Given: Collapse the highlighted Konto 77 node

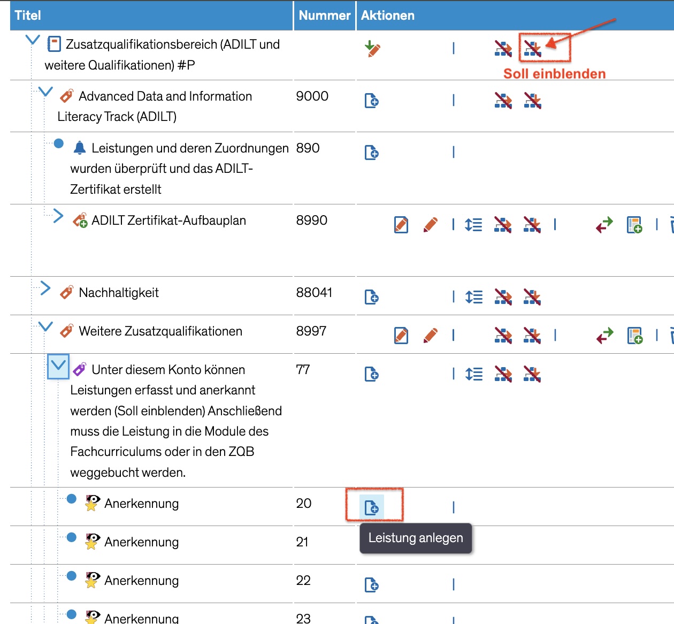Looking at the screenshot, I should pos(58,367).
